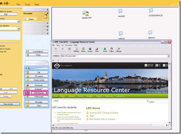Open the About website navigation item
The width and height of the screenshot is (181, 134).
pos(63,96)
